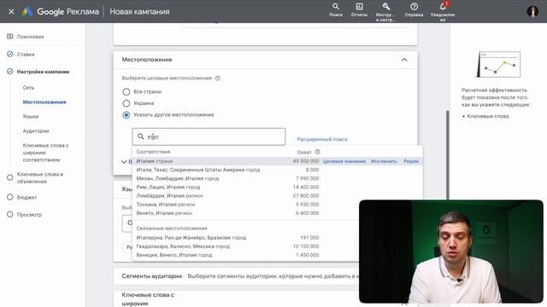Viewport: 547px width, 307px height.
Task: Select the Поисковая step icon in sidebar
Action: tap(10, 36)
